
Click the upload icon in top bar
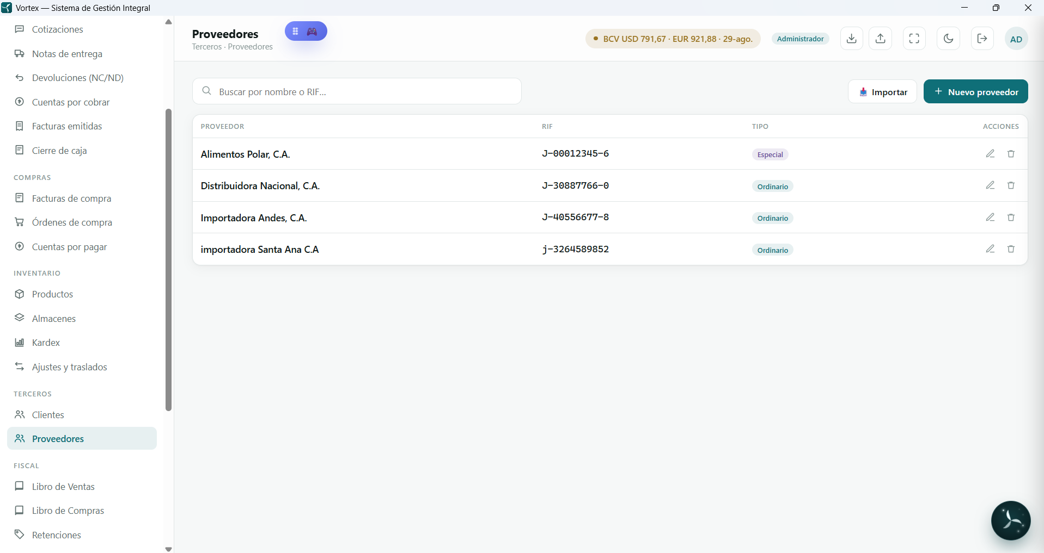point(881,39)
